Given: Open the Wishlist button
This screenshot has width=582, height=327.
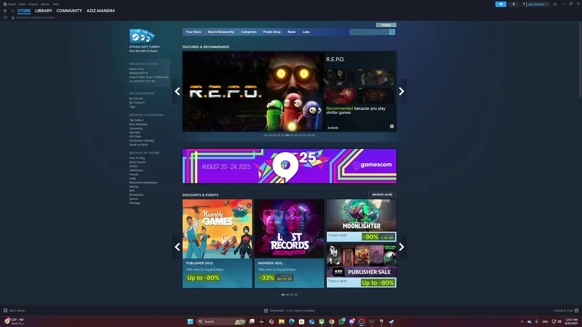Looking at the screenshot, I should tap(386, 25).
